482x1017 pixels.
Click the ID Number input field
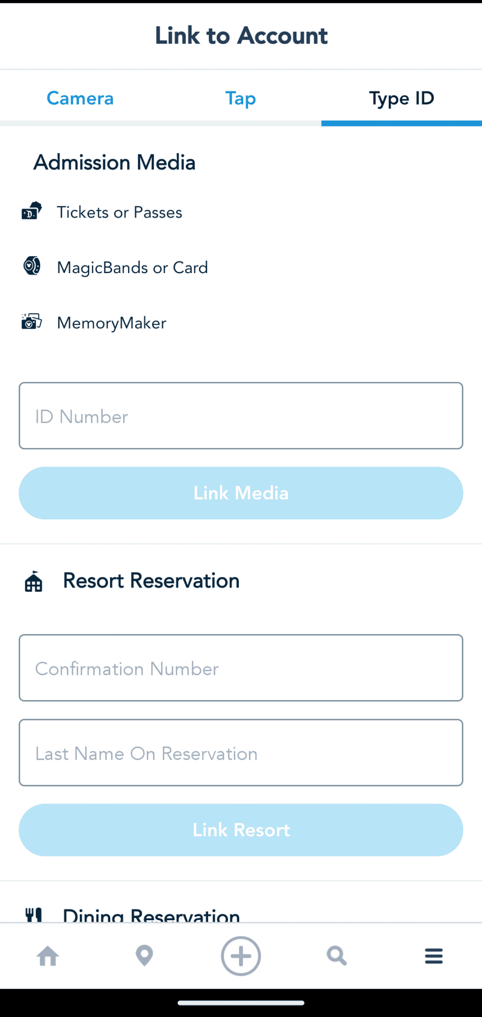241,416
